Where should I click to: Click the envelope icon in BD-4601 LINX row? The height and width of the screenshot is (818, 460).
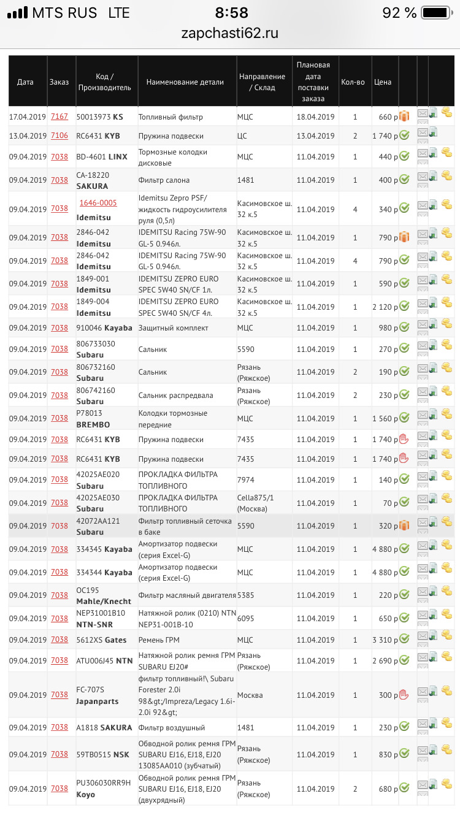(x=423, y=153)
